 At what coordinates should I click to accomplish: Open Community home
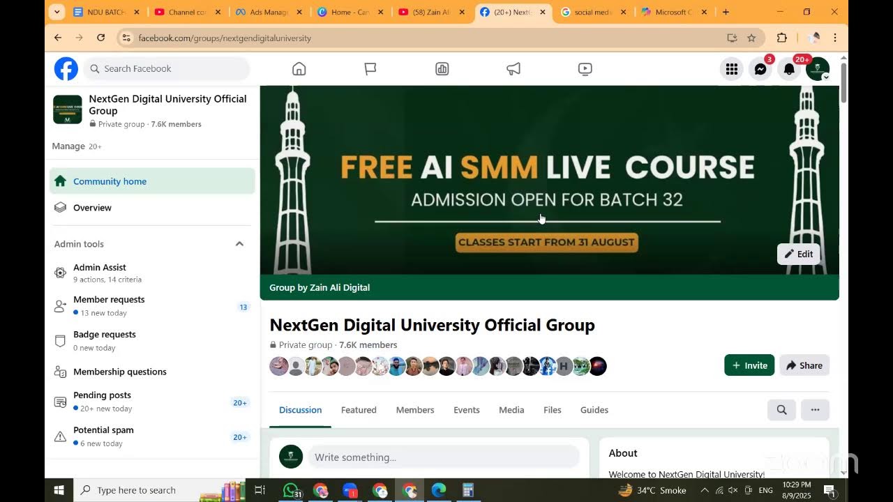click(152, 181)
